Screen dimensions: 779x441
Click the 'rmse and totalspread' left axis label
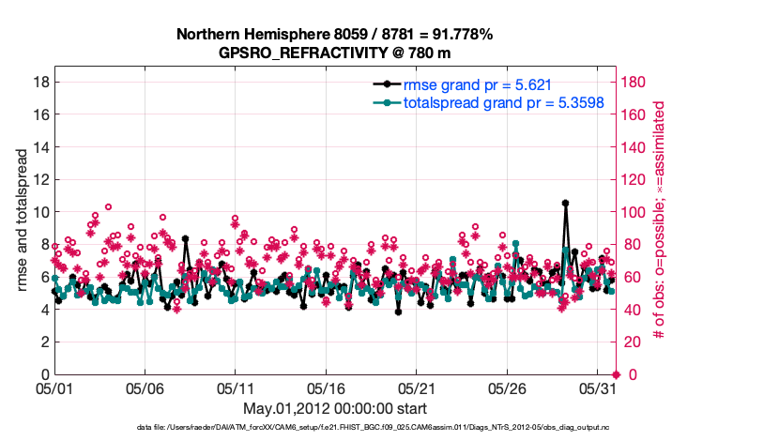coord(21,220)
